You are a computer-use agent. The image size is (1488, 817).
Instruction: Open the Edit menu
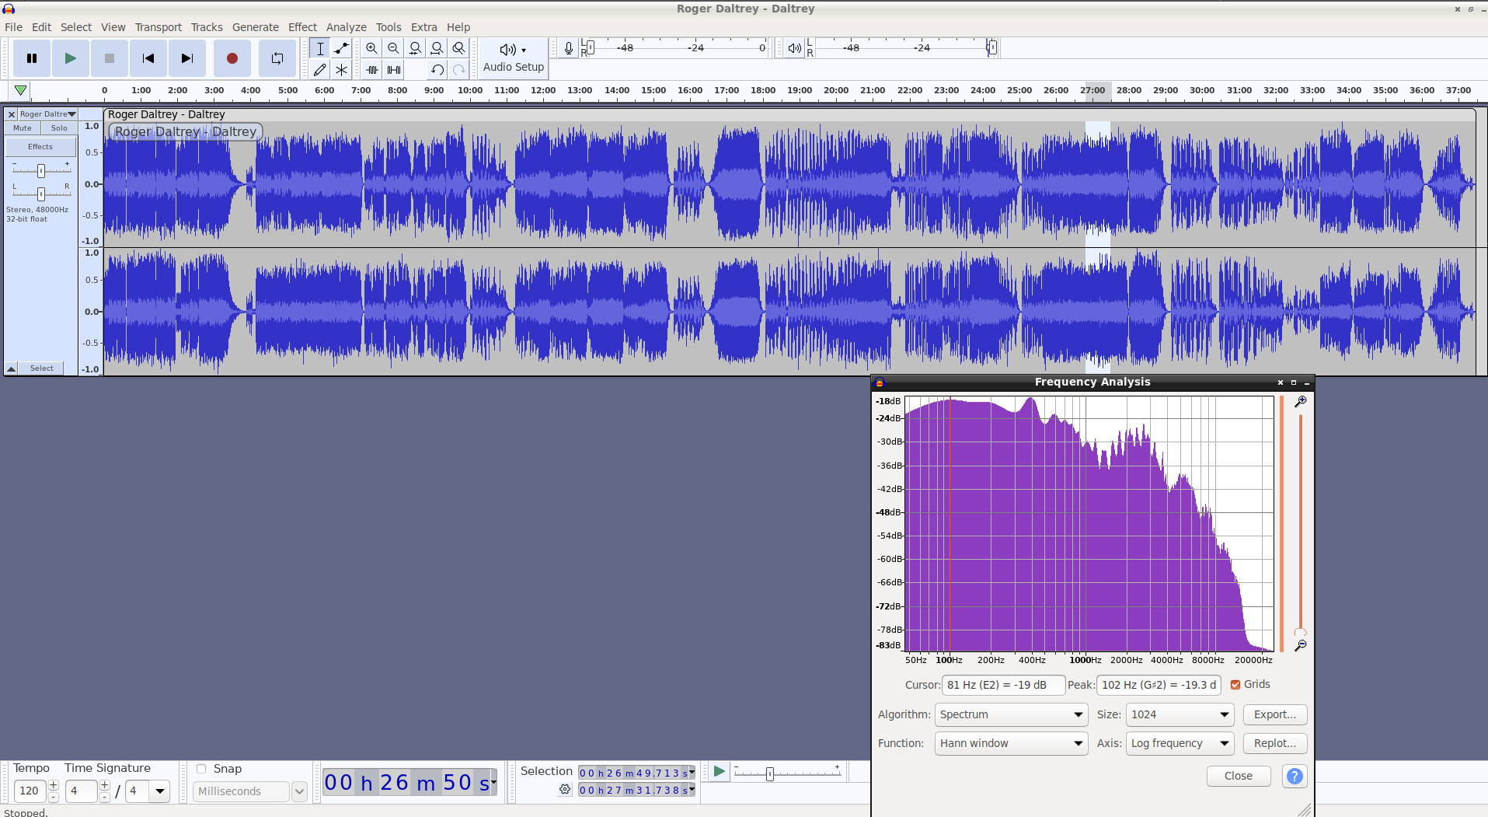click(x=41, y=27)
